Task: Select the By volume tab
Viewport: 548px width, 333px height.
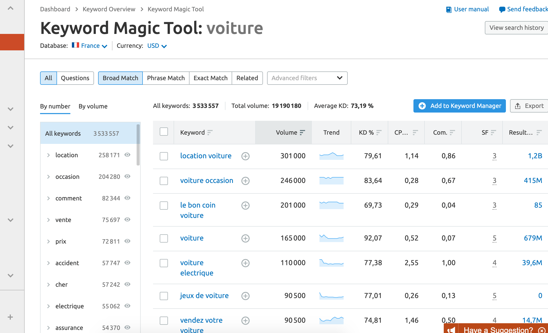Action: click(93, 106)
